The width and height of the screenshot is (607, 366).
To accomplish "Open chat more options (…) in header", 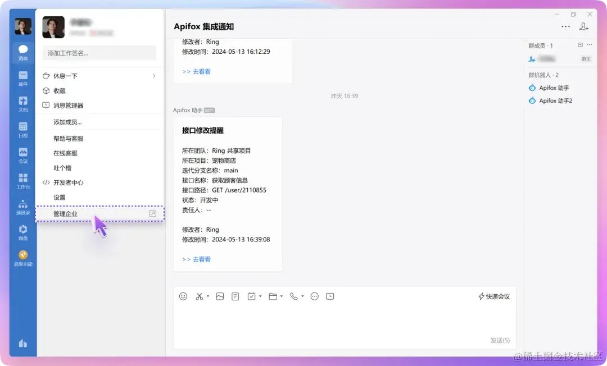I will [x=565, y=27].
